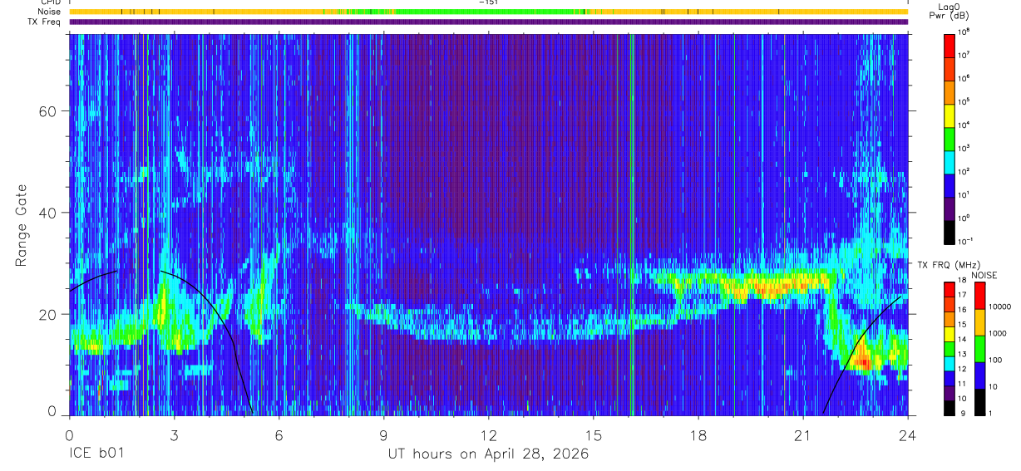The width and height of the screenshot is (1021, 471).
Task: Click the 'UT hours on April 28, 2026' axis title
Action: click(x=488, y=454)
